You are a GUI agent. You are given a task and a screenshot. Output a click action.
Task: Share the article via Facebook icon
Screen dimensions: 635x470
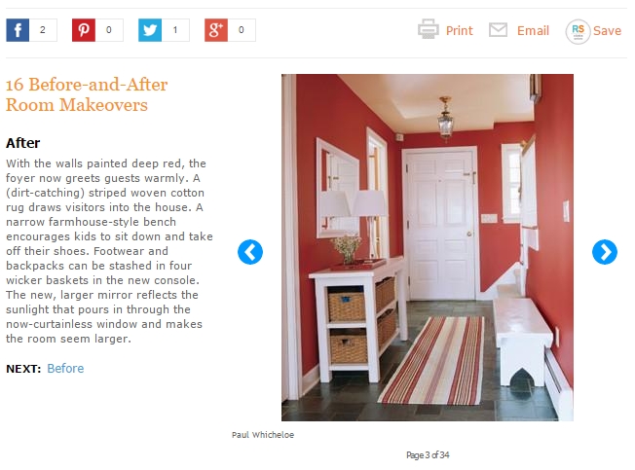tap(18, 30)
